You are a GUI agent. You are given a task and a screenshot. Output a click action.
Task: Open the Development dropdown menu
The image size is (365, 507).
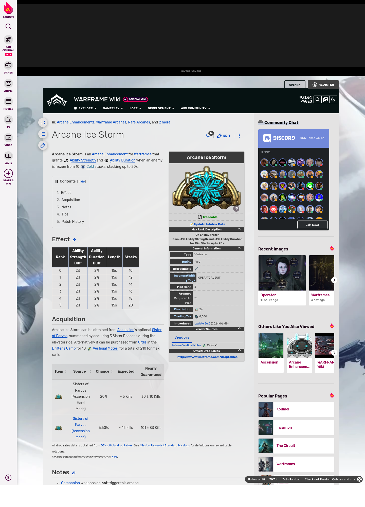tap(161, 108)
